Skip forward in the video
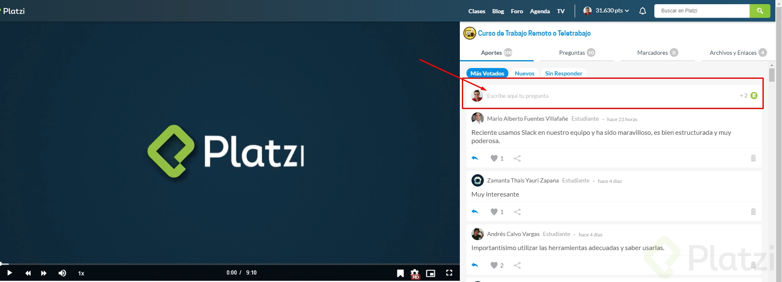 (44, 273)
